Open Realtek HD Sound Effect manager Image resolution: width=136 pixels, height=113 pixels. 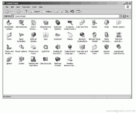pyautogui.click(x=58, y=49)
